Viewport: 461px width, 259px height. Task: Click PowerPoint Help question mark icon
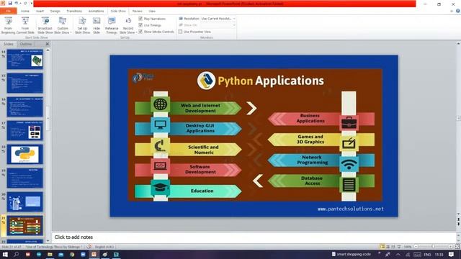[x=458, y=11]
